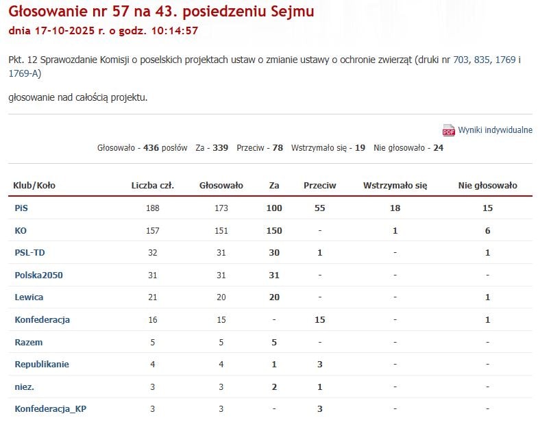The width and height of the screenshot is (538, 429).
Task: Select the KO club link
Action: 21,231
